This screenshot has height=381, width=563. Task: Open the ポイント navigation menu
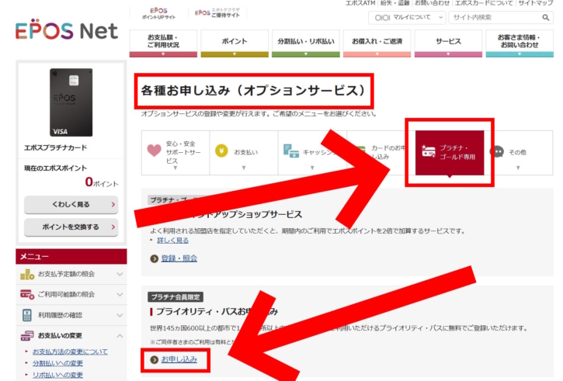pos(235,43)
